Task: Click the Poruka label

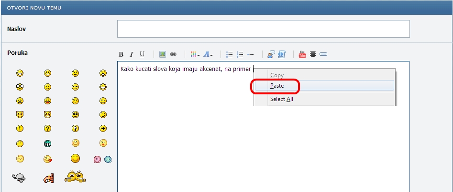Action: pyautogui.click(x=17, y=53)
